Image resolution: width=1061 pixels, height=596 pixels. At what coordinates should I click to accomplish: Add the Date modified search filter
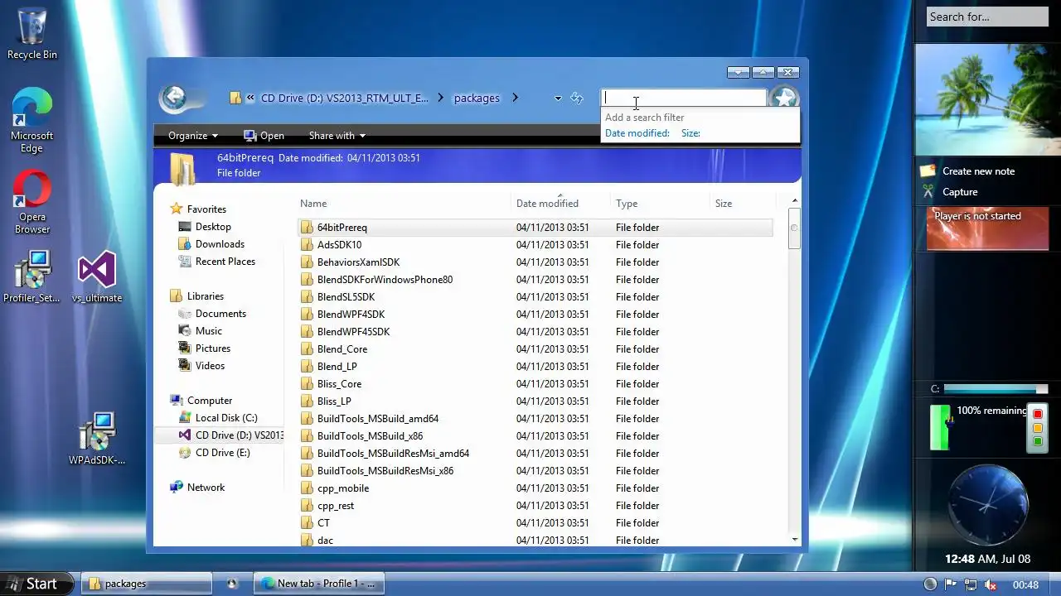[637, 133]
